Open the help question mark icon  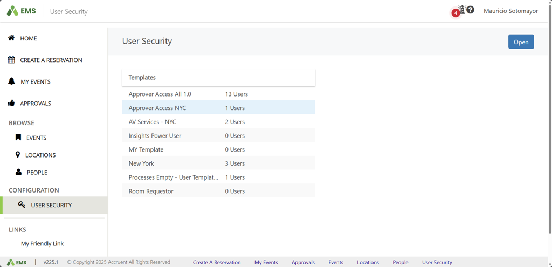[471, 10]
